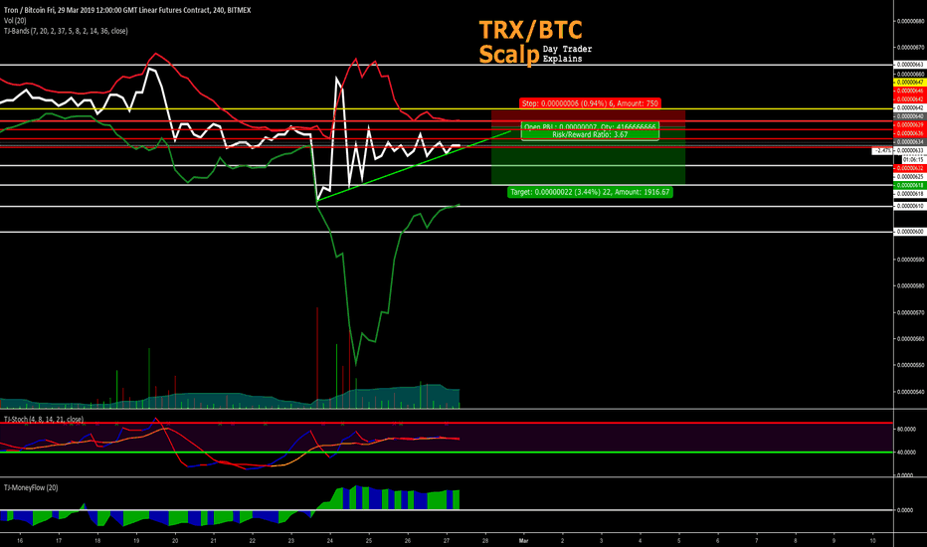Viewport: 927px width, 547px height.
Task: Click the yellow 0.00000647 price label
Action: (910, 83)
